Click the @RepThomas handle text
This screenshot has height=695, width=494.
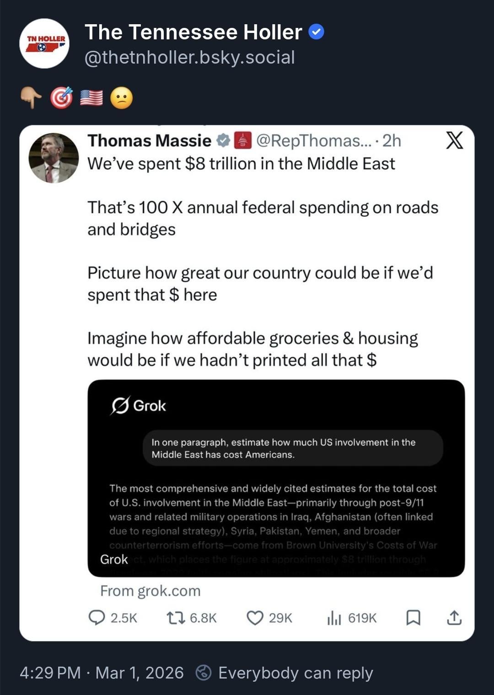pyautogui.click(x=314, y=140)
